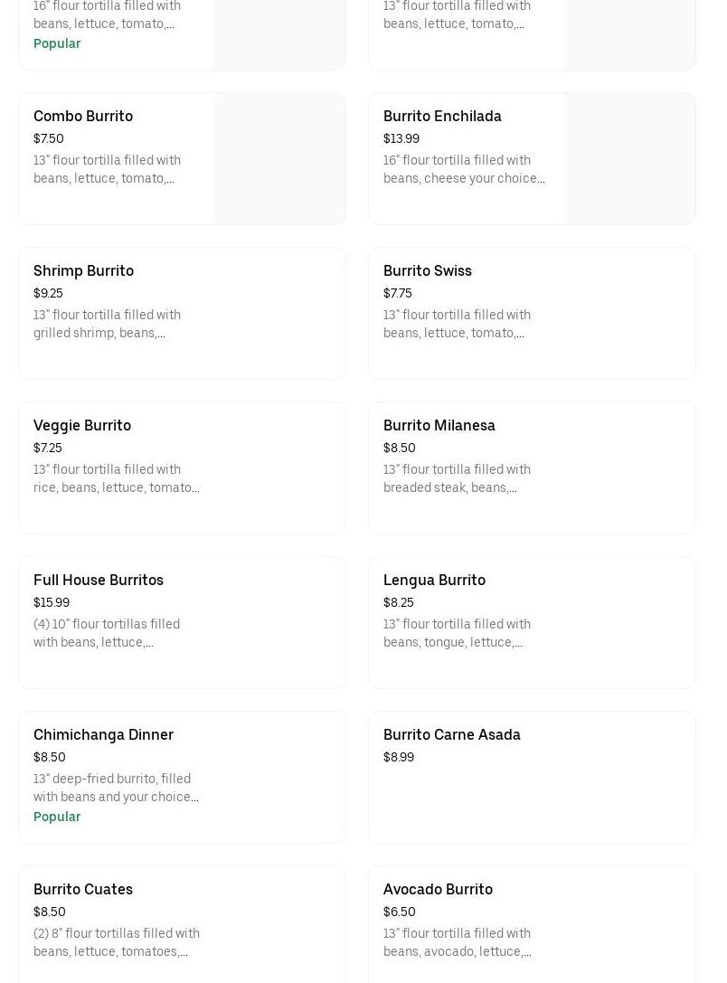Click the Shrimp Burrito description text

tap(107, 325)
